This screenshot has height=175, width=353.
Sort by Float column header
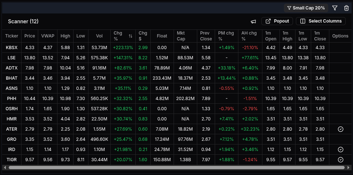pos(162,36)
